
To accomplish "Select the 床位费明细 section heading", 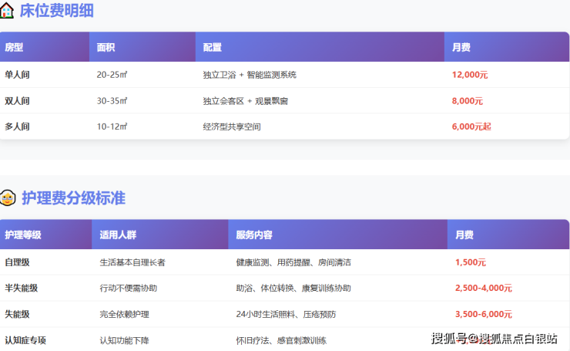I will pyautogui.click(x=56, y=11).
